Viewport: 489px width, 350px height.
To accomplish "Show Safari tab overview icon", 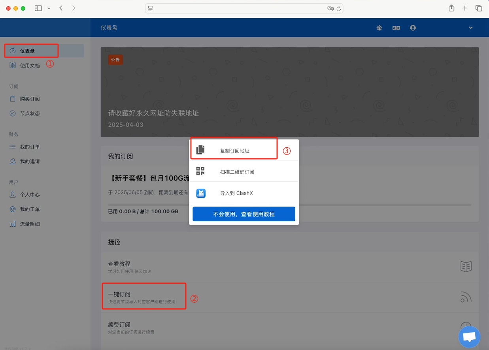I will click(478, 8).
